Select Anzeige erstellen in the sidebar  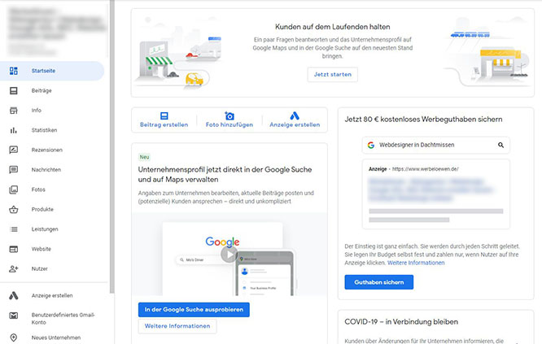52,296
